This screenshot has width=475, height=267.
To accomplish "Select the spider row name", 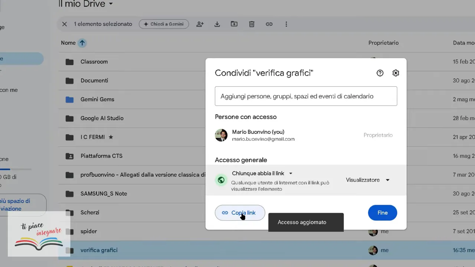I will tap(89, 231).
